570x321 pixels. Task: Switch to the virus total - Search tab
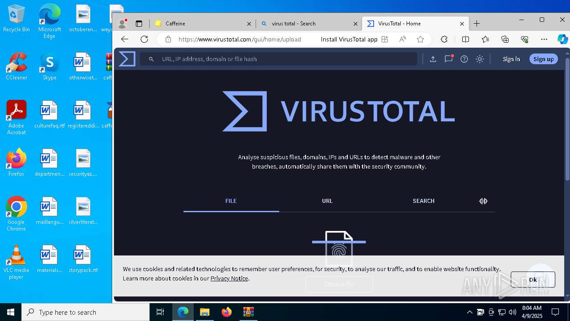(309, 24)
